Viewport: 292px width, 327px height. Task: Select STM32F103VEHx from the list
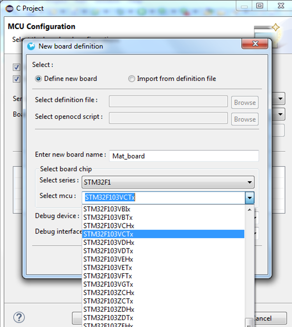pos(108,259)
